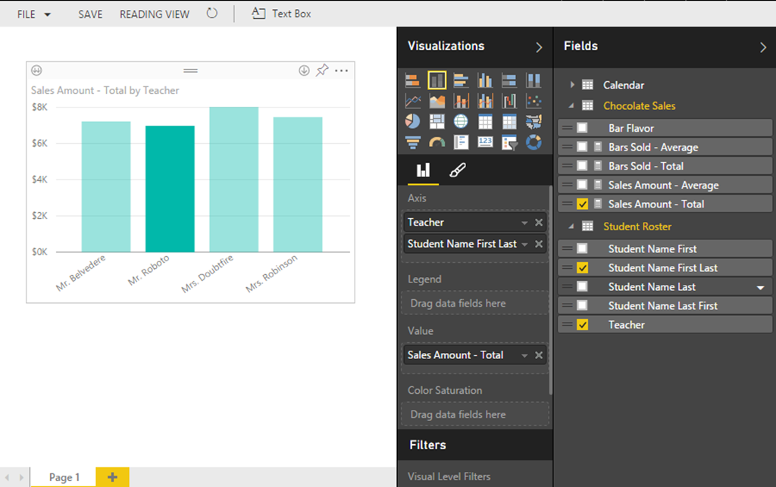The image size is (776, 487).
Task: Click the SAVE button
Action: [x=90, y=14]
